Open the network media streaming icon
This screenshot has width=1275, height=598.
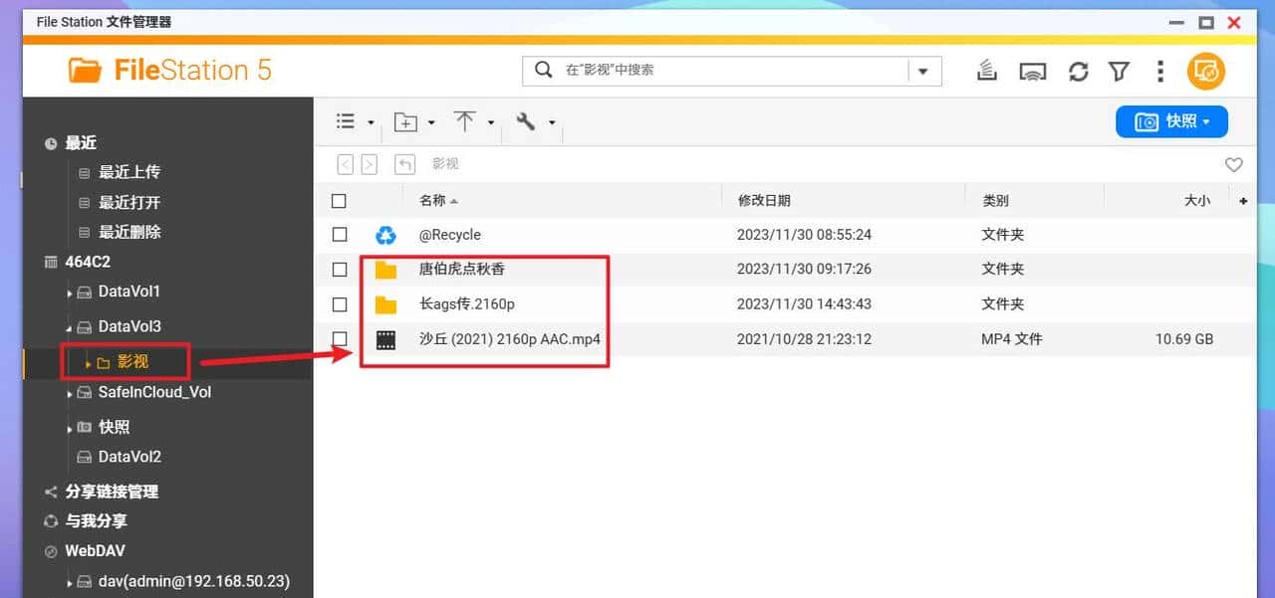pyautogui.click(x=1032, y=72)
